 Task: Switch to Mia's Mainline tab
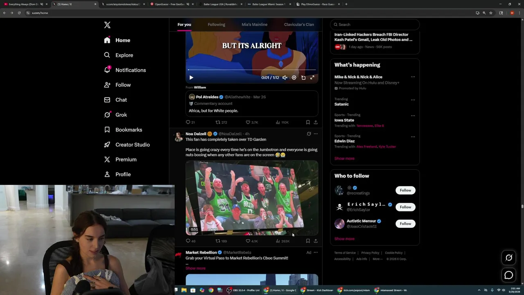point(254,25)
